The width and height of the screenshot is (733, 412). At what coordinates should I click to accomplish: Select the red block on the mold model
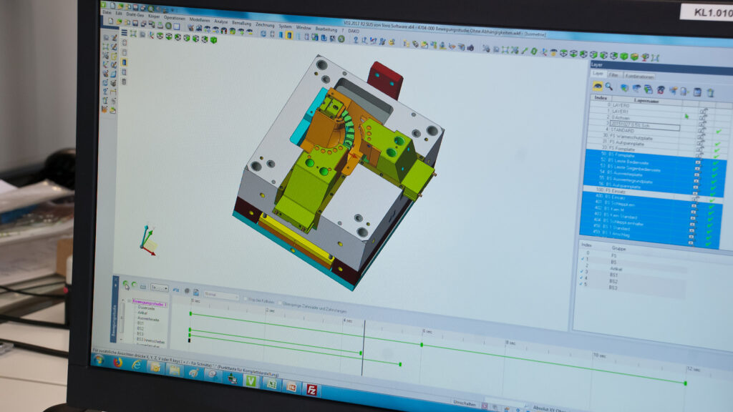click(x=384, y=79)
